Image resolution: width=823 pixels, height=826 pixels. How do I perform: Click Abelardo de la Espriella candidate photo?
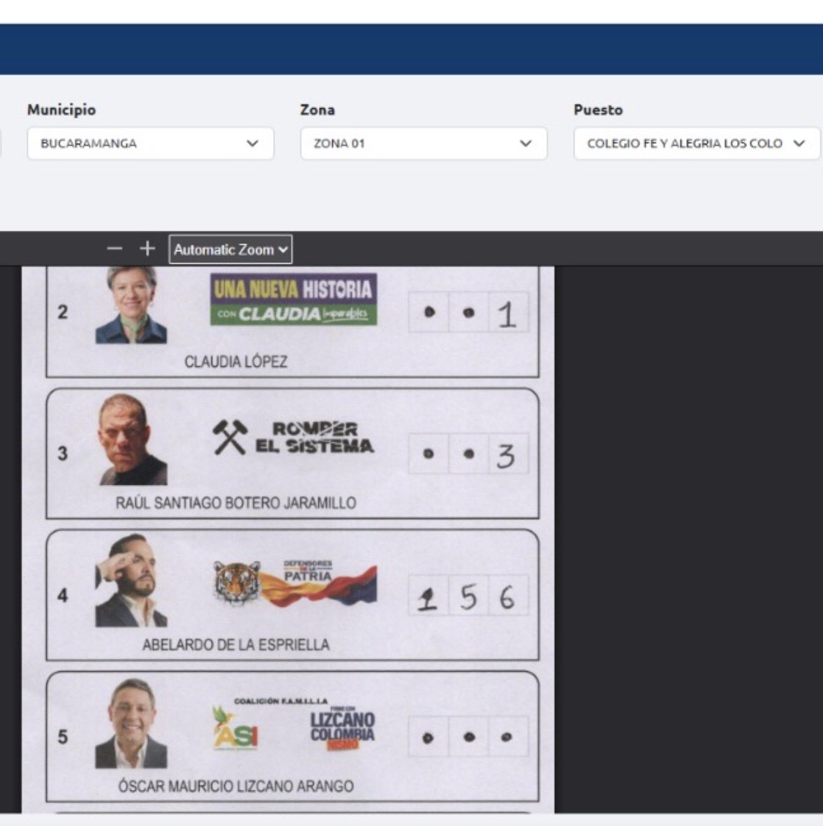click(x=131, y=580)
